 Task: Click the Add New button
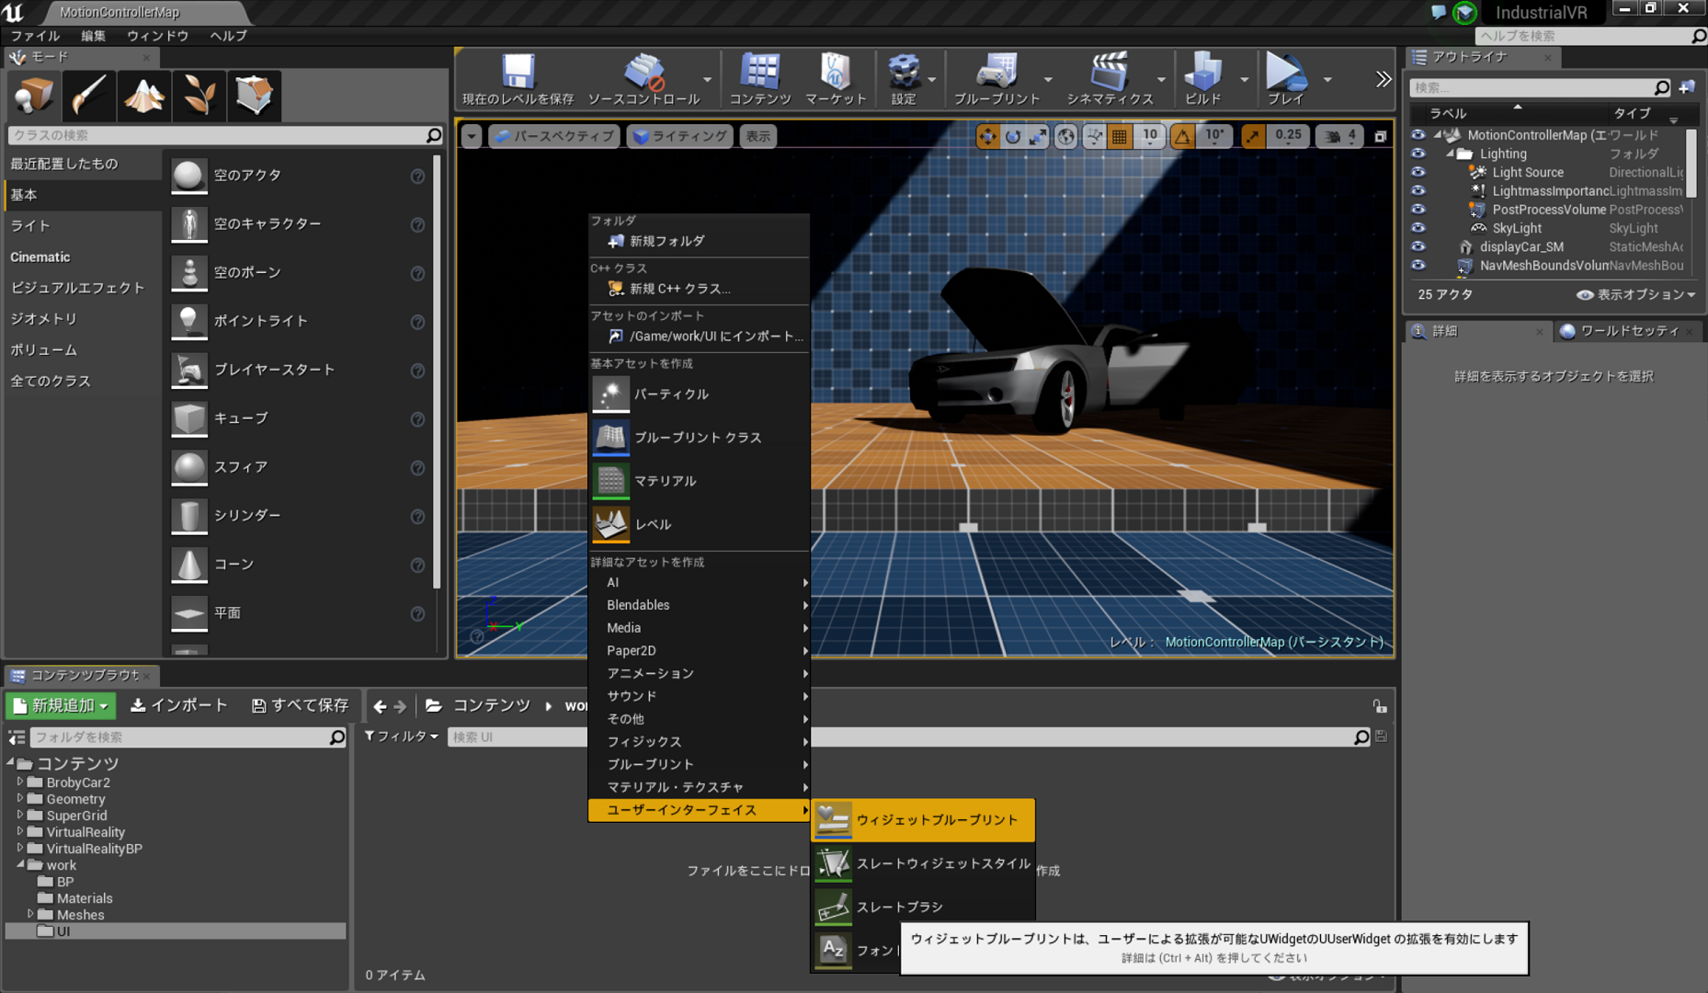pos(61,706)
